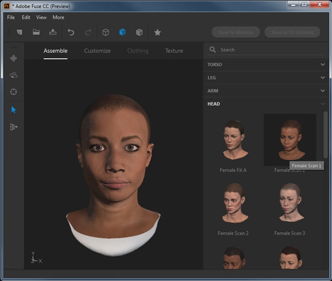
Task: Click the New file icon in toolbar
Action: click(x=19, y=32)
